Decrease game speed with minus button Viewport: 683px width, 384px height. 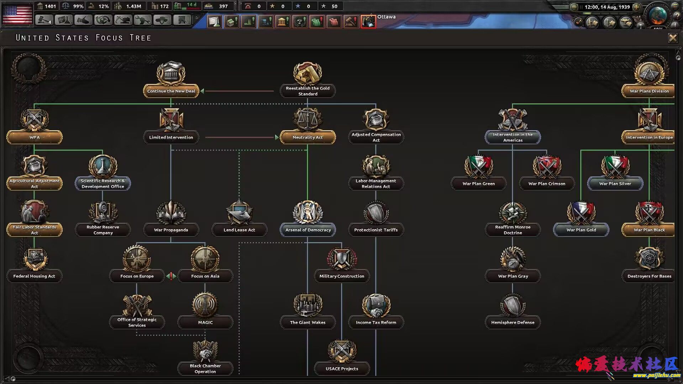(574, 7)
